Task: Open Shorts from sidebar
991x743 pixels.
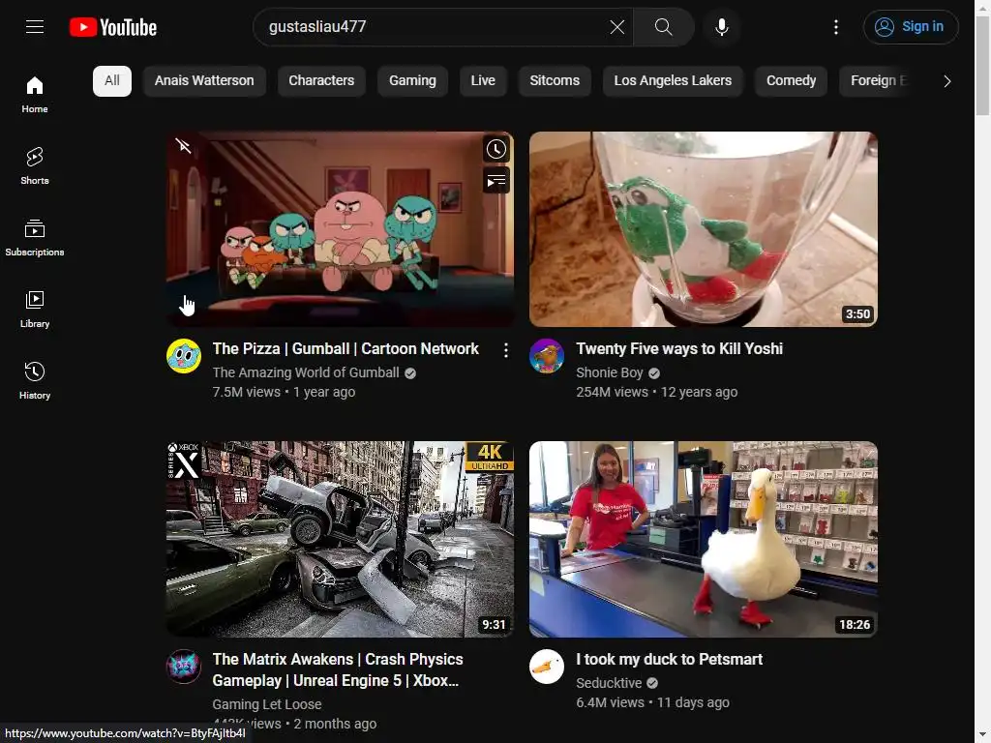Action: 35,166
